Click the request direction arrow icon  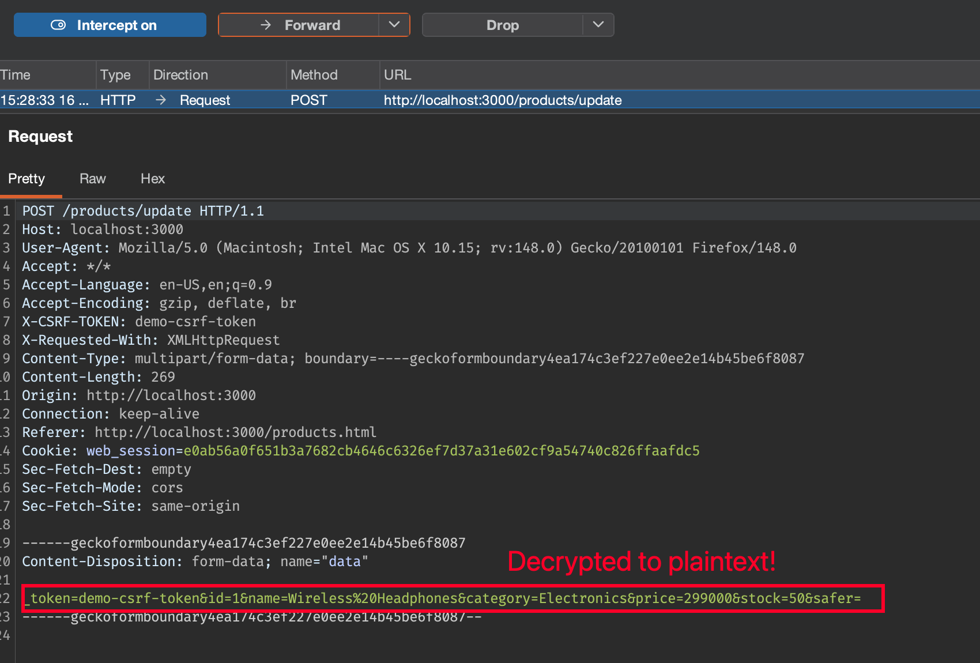[161, 100]
